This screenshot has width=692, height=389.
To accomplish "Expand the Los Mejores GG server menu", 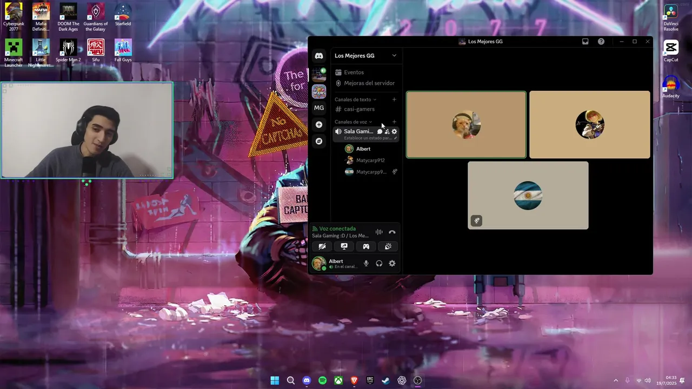I will [x=365, y=56].
